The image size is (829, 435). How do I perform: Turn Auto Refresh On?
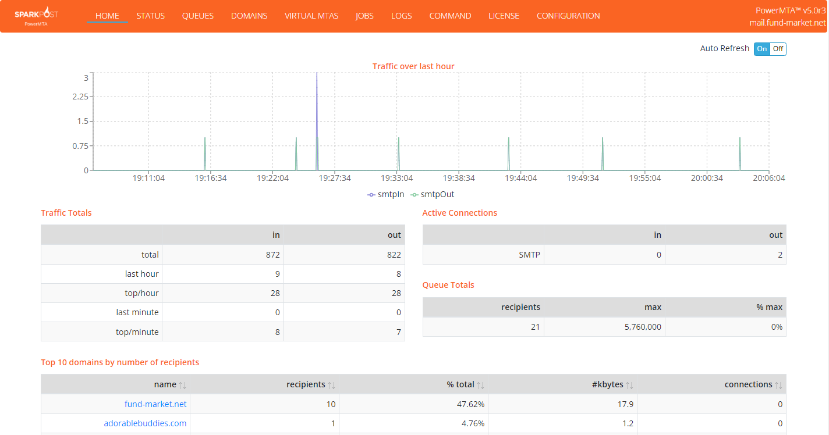[x=762, y=49]
